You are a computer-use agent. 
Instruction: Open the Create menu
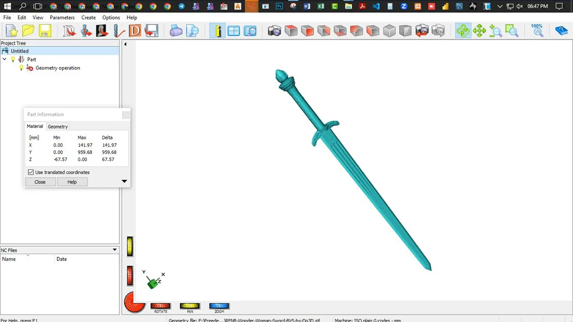[89, 18]
